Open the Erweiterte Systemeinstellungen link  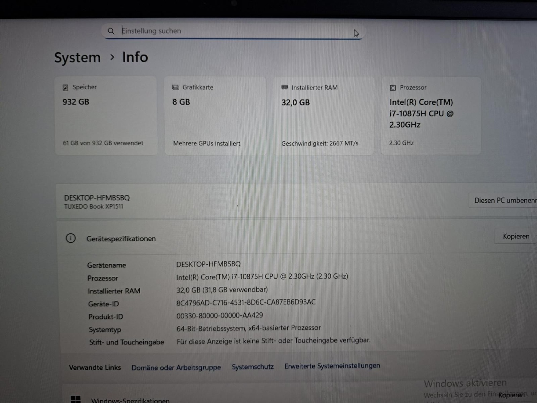click(332, 366)
